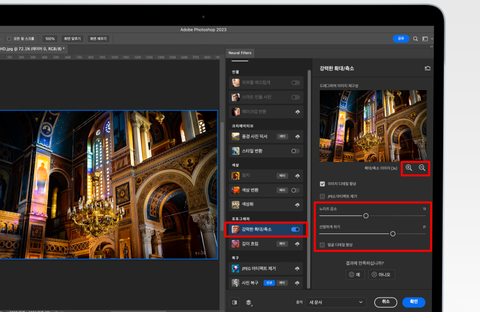Click the 노이즈 감소 slider handle
The width and height of the screenshot is (480, 312).
coord(366,216)
